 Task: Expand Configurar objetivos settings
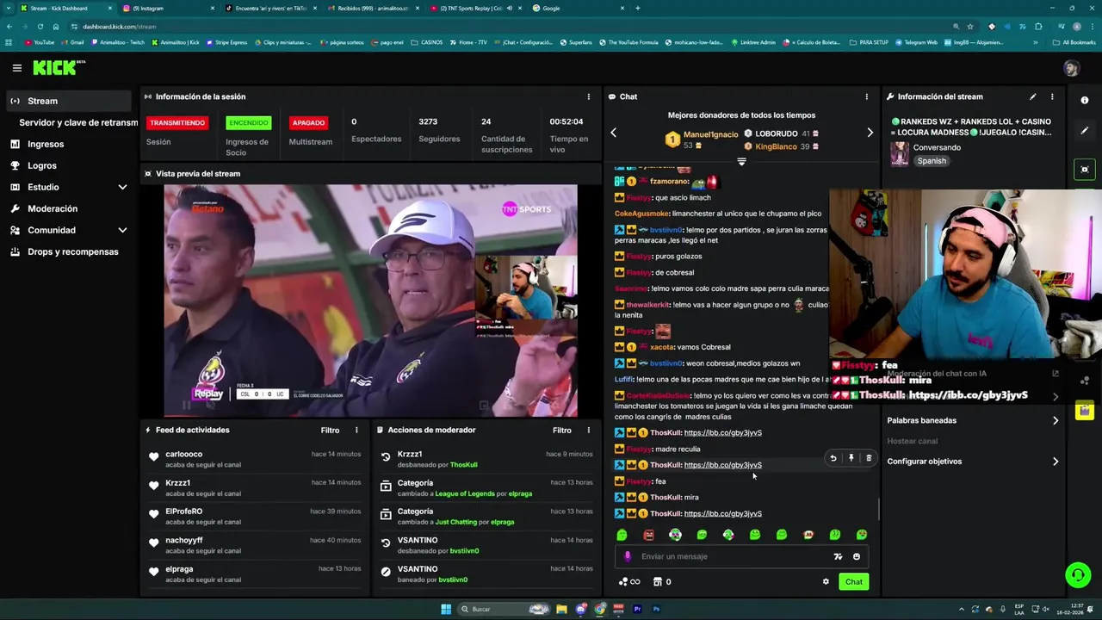[973, 462]
